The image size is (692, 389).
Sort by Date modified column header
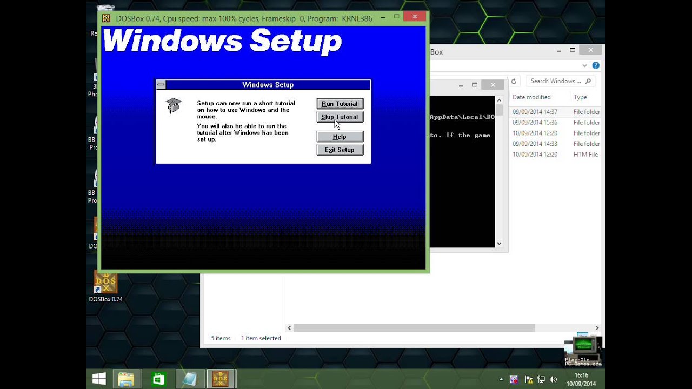click(x=531, y=97)
